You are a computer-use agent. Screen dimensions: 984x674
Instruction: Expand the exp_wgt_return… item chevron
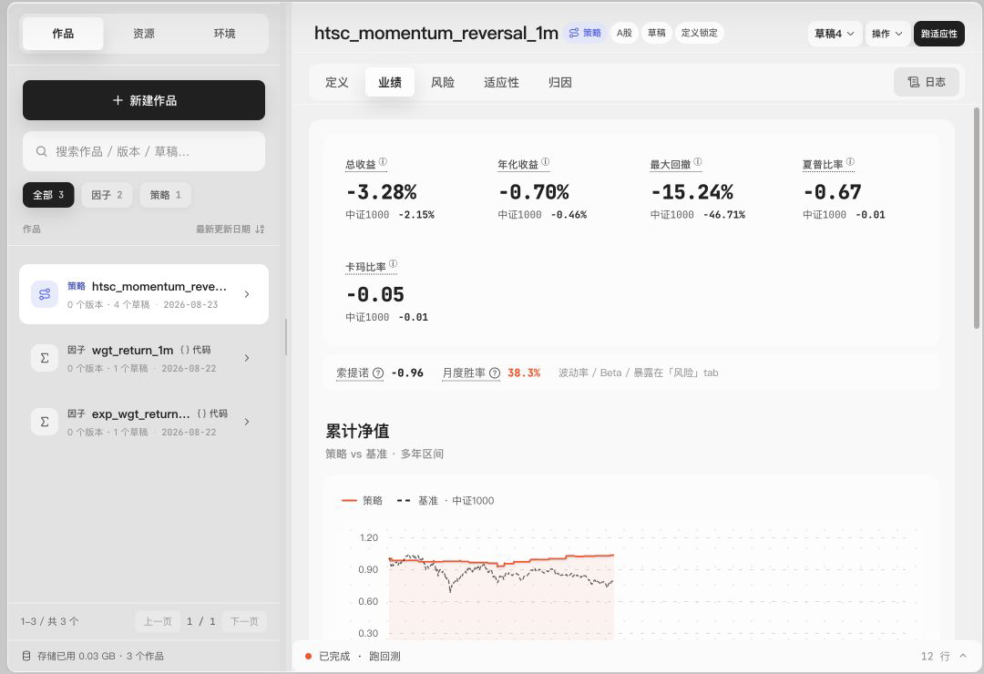(x=247, y=422)
